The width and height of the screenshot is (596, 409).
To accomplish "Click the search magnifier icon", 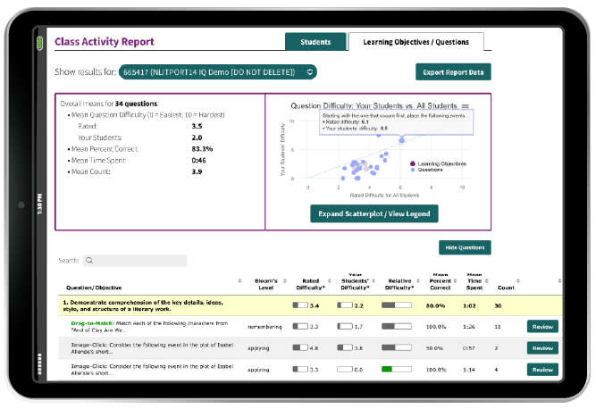I will click(x=90, y=261).
